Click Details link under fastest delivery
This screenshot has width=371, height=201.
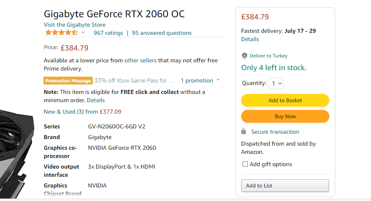point(250,39)
